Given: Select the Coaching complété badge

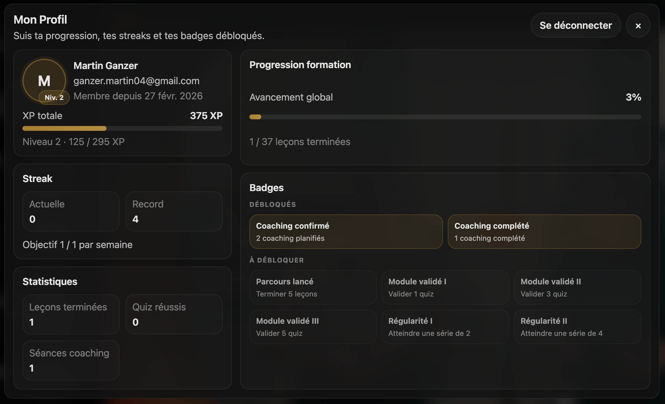Looking at the screenshot, I should [x=544, y=232].
